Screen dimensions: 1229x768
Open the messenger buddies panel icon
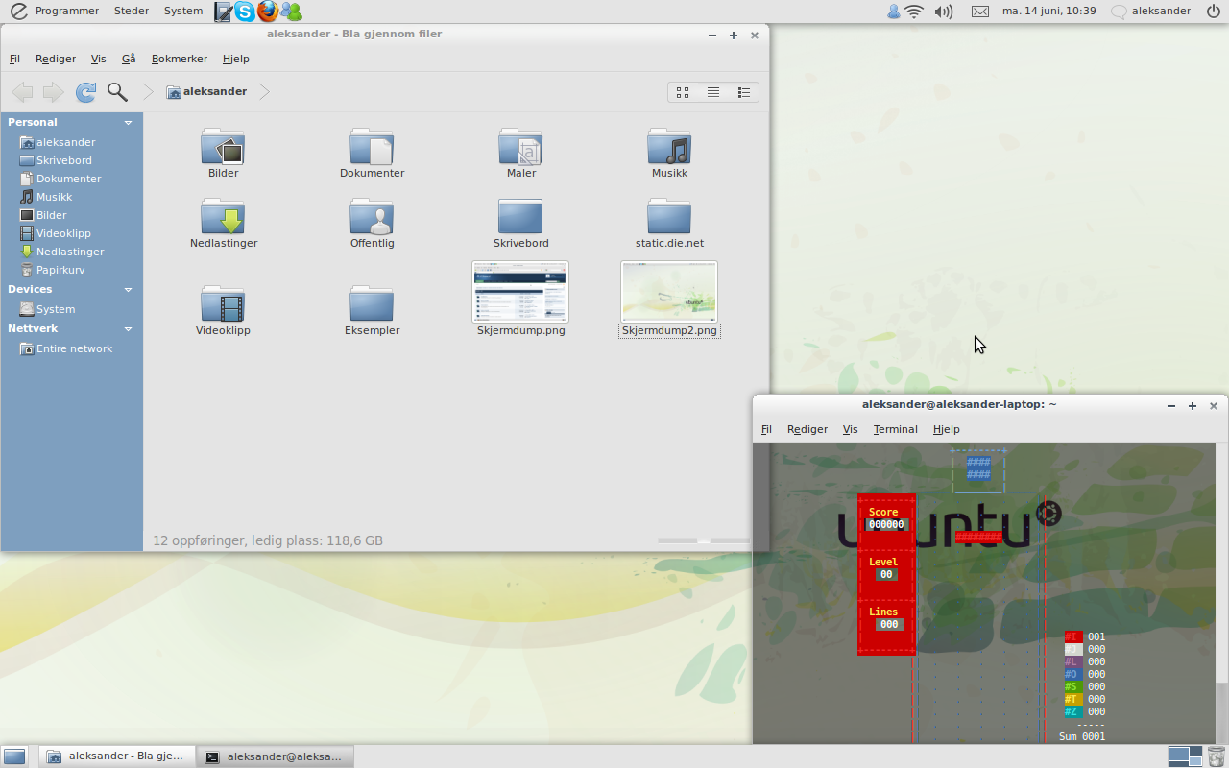[x=291, y=12]
